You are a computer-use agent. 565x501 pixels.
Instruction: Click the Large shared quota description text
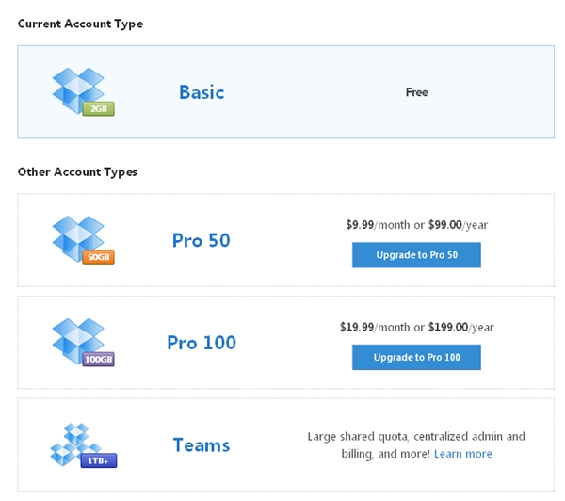tap(416, 445)
